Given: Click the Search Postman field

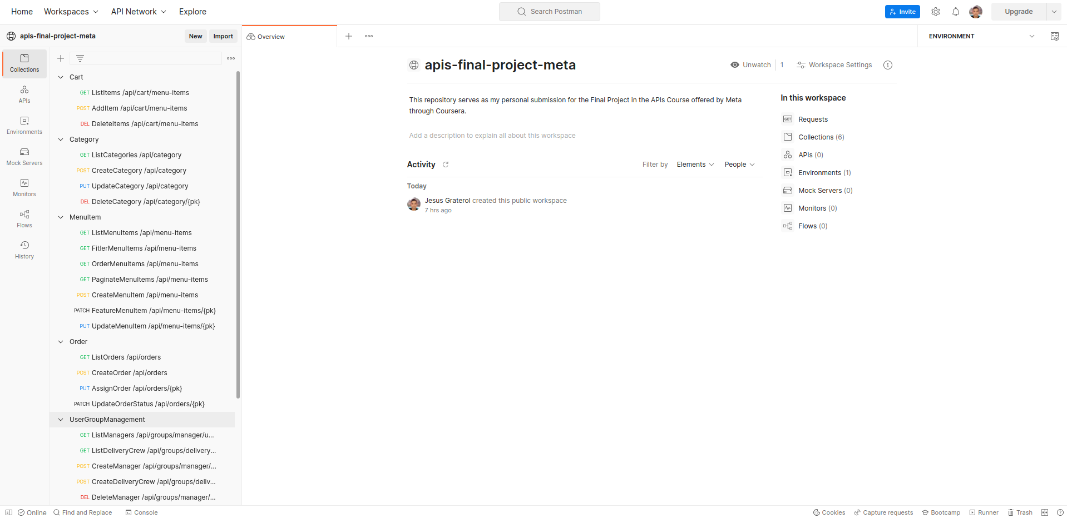Looking at the screenshot, I should [x=550, y=12].
